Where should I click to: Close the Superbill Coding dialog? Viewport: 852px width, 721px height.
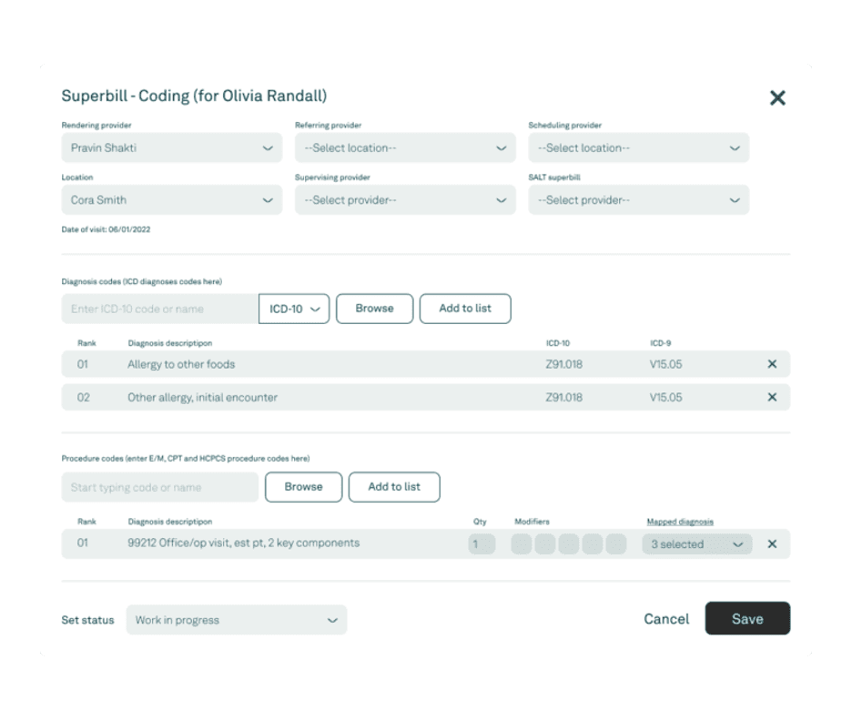[778, 97]
